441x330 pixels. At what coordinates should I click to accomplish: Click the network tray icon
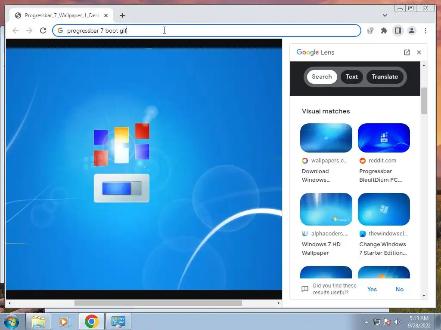pyautogui.click(x=376, y=322)
